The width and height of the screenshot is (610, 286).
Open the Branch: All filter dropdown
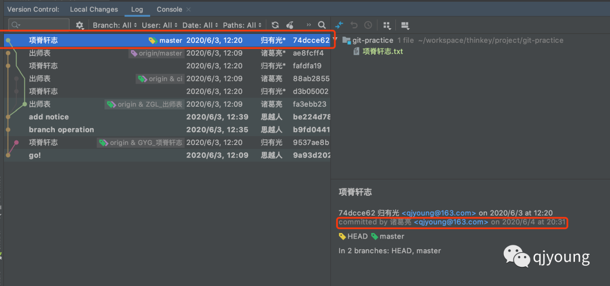point(115,25)
